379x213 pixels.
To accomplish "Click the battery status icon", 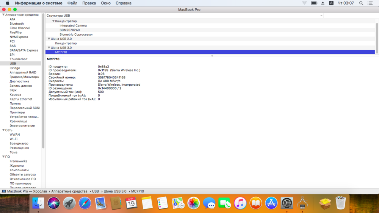I will pos(314,3).
